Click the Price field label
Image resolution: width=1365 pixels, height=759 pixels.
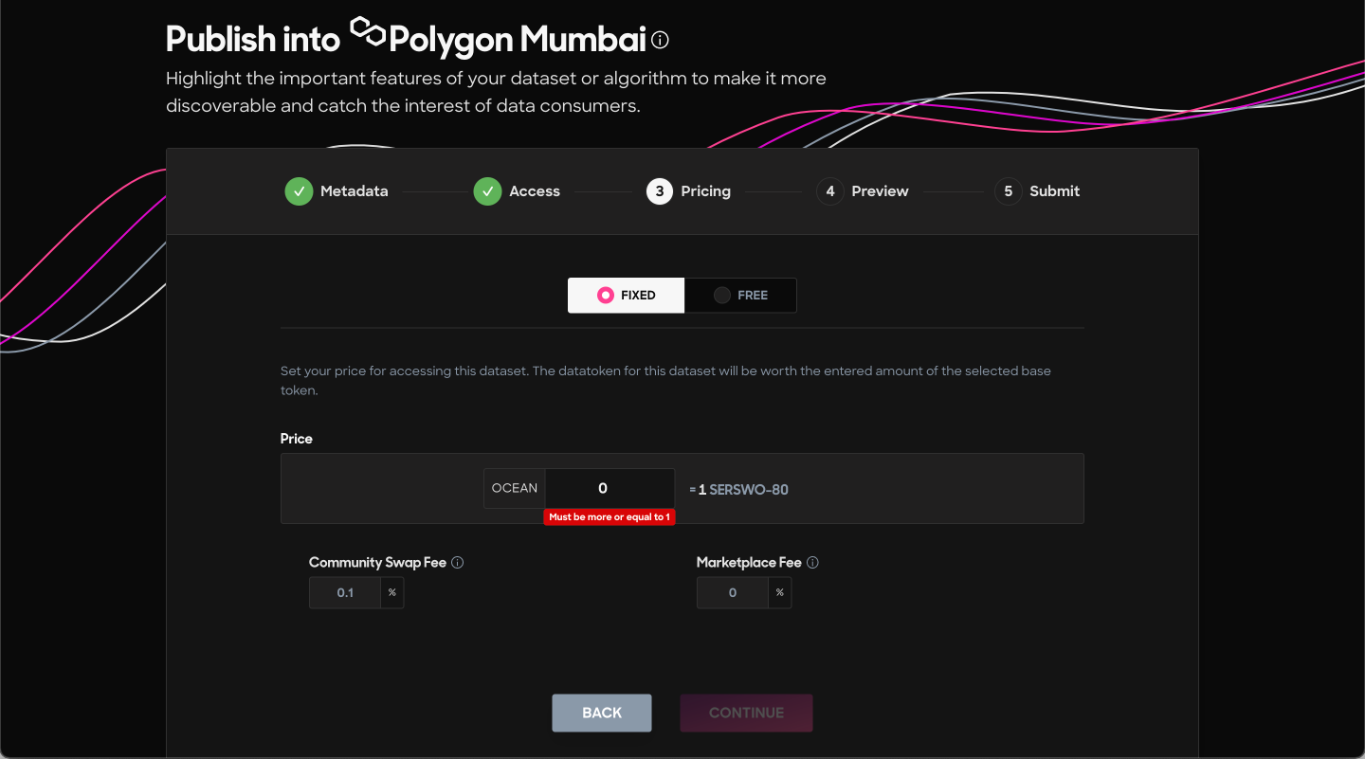click(x=297, y=439)
